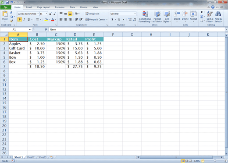Click the Middle Align icon
228x163 pixels.
[66, 14]
